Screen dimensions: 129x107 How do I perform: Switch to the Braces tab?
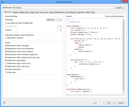16,12
